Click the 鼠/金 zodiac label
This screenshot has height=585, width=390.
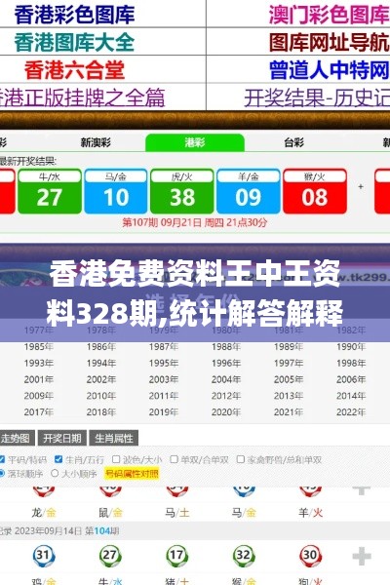pos(110,513)
